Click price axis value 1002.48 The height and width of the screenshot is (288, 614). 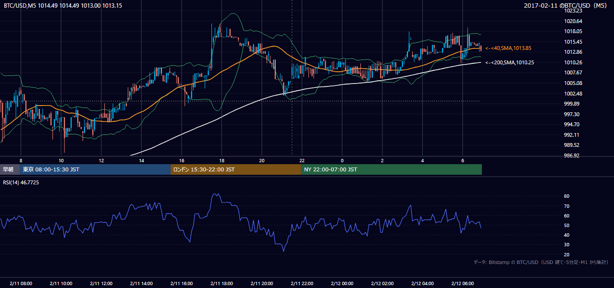click(x=574, y=94)
